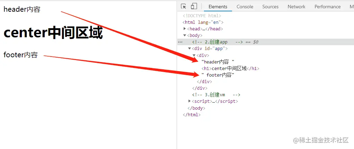
Task: Select the <script> tag text
Action: 215,101
